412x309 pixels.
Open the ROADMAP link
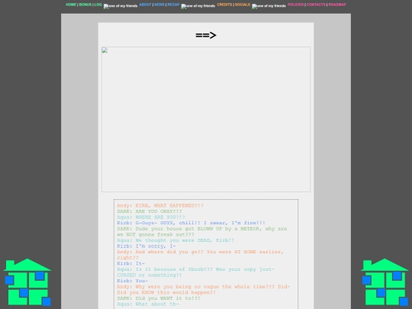[x=337, y=5]
